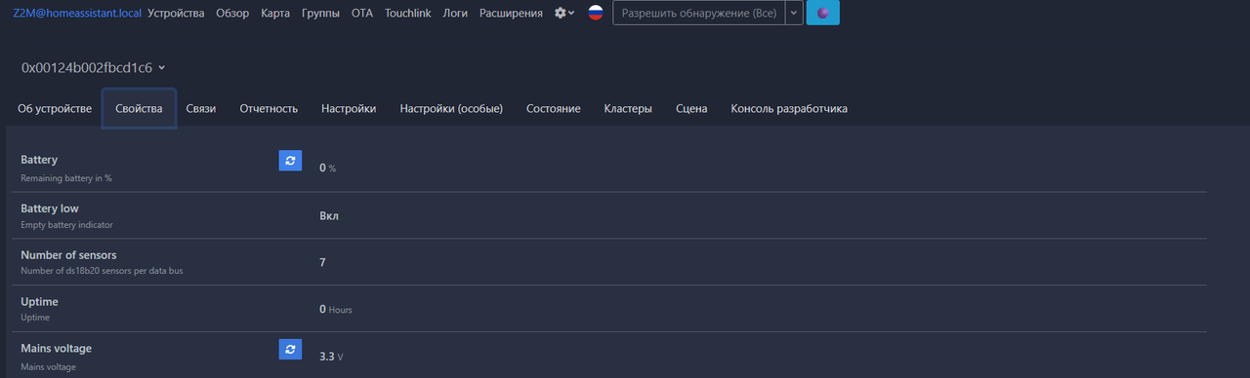Click 'Empty battery indicator' description
The width and height of the screenshot is (1250, 378).
pyautogui.click(x=67, y=225)
